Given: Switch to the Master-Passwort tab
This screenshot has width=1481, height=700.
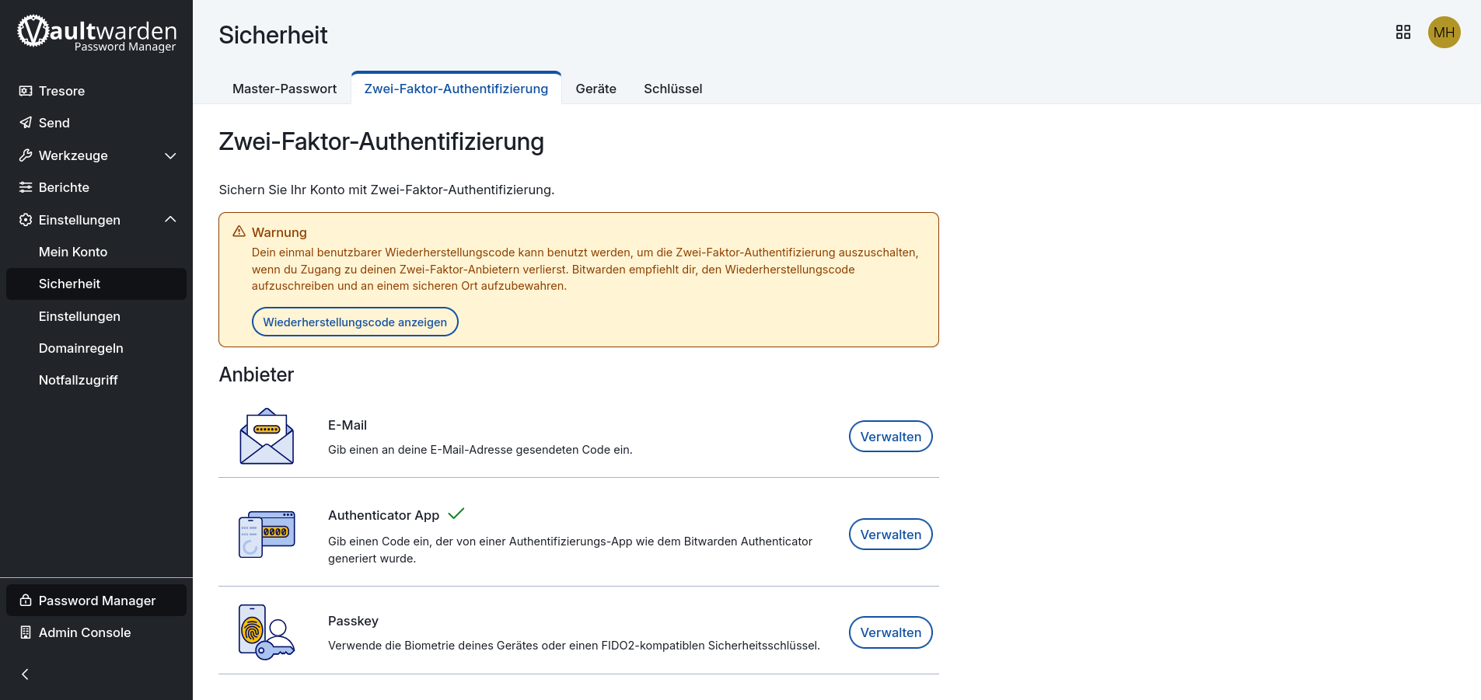Looking at the screenshot, I should (285, 89).
